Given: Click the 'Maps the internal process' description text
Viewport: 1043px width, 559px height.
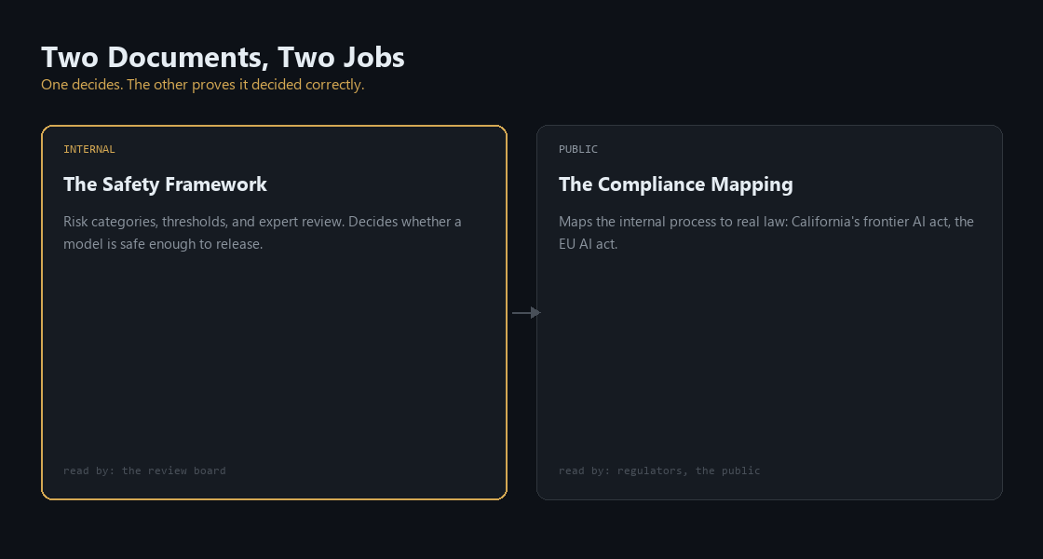Looking at the screenshot, I should [766, 232].
